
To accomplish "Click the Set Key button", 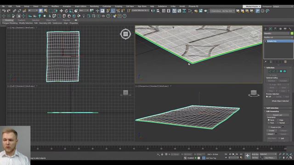I will 255,158.
